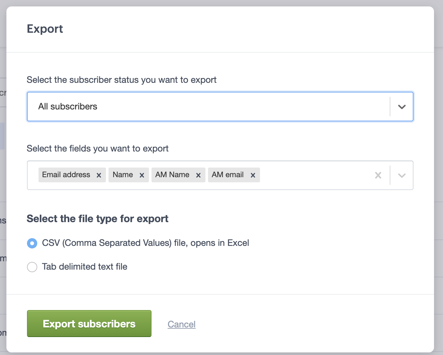Remove the AM email field tag
This screenshot has width=443, height=355.
pyautogui.click(x=253, y=175)
